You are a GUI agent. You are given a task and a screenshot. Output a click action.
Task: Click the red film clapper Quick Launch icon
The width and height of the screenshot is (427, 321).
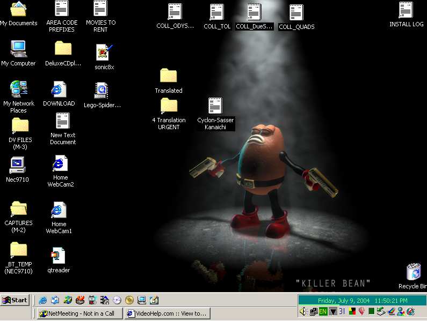point(80,300)
